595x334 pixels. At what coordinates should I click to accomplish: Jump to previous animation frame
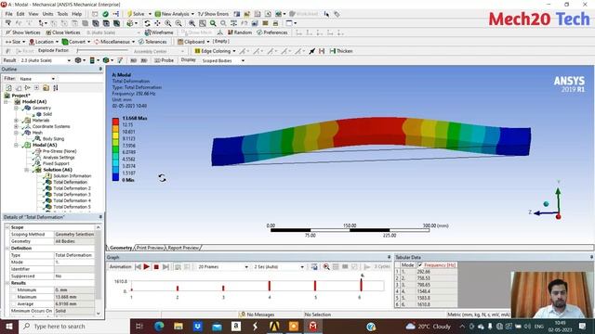point(138,267)
